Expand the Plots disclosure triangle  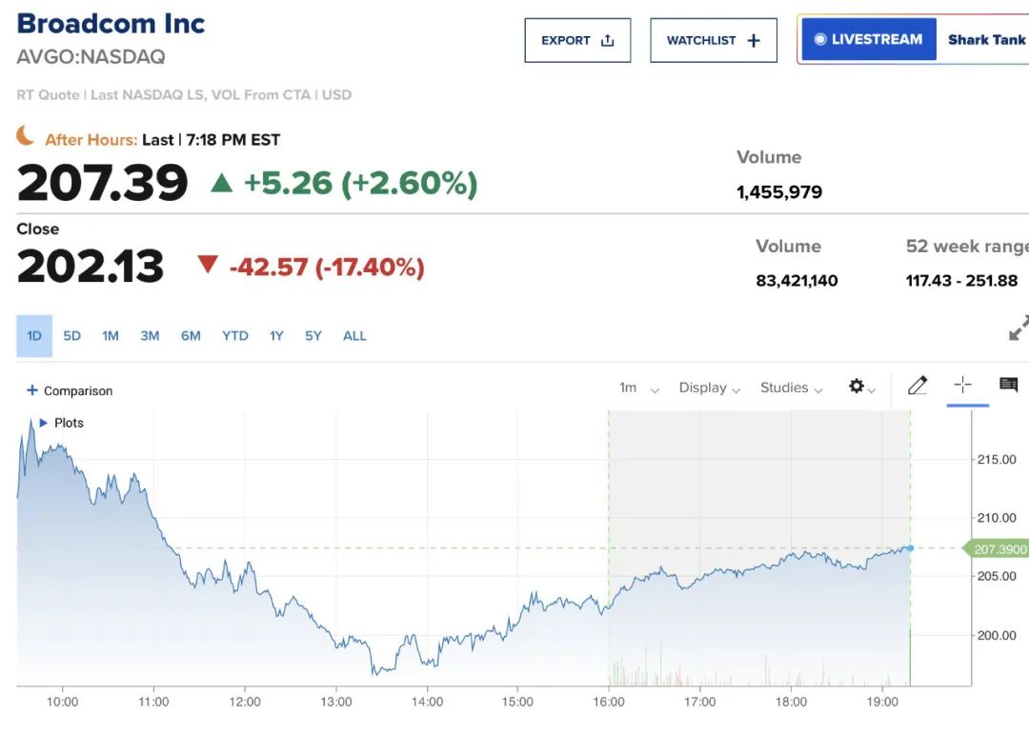pyautogui.click(x=43, y=423)
